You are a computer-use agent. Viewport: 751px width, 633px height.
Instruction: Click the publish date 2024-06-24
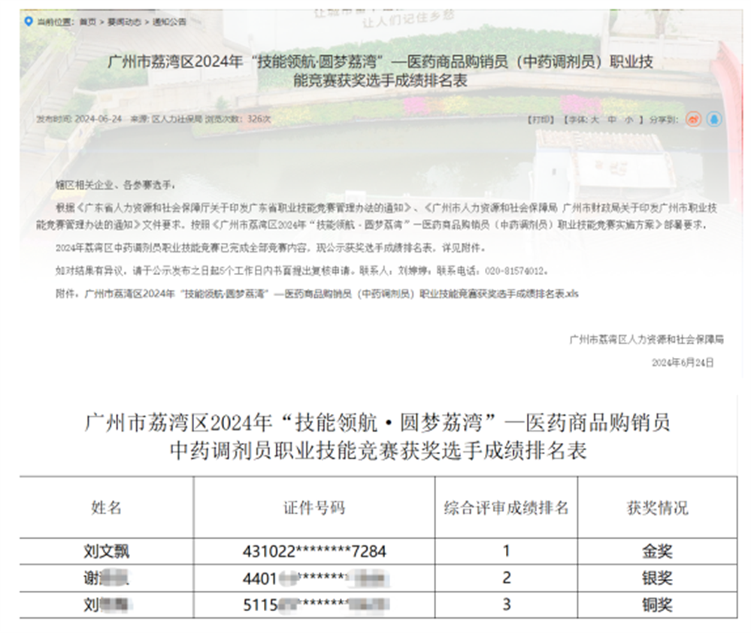98,119
